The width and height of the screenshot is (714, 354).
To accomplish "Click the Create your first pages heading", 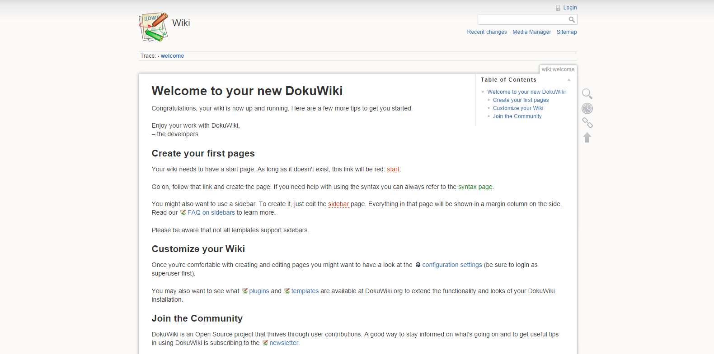I will (203, 153).
